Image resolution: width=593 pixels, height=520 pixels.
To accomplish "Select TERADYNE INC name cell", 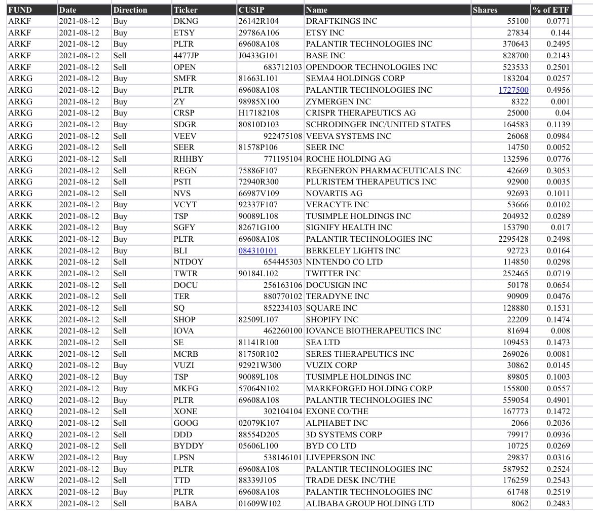I will click(388, 296).
